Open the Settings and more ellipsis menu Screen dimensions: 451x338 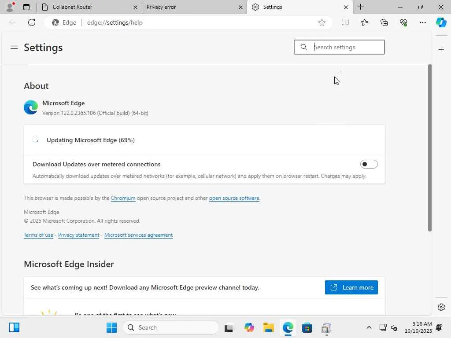pyautogui.click(x=422, y=22)
